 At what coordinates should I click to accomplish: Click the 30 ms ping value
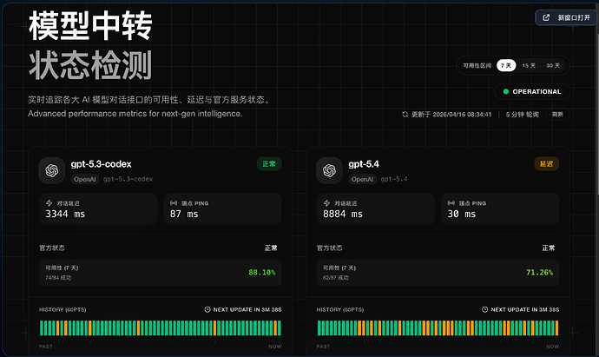(462, 214)
